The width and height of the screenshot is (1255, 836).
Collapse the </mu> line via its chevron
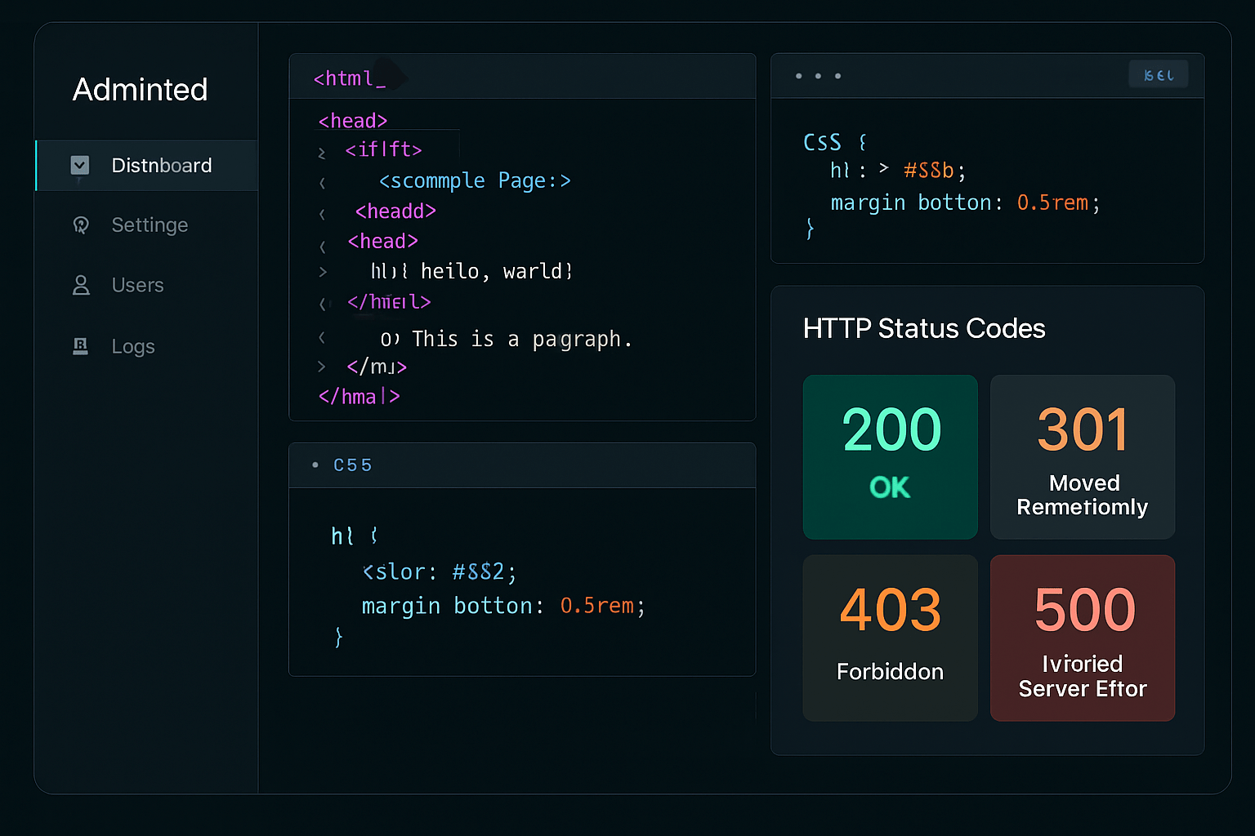pyautogui.click(x=322, y=367)
